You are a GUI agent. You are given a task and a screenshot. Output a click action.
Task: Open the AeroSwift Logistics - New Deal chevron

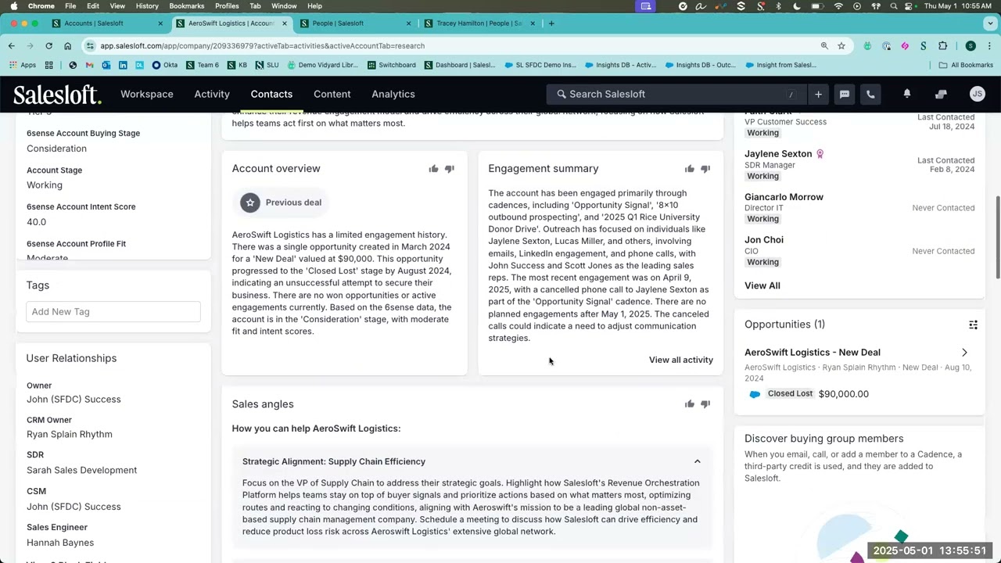(x=964, y=353)
